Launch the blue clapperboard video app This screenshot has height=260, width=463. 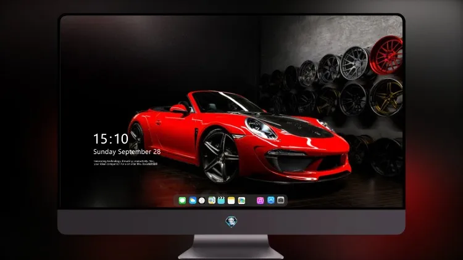coord(221,200)
